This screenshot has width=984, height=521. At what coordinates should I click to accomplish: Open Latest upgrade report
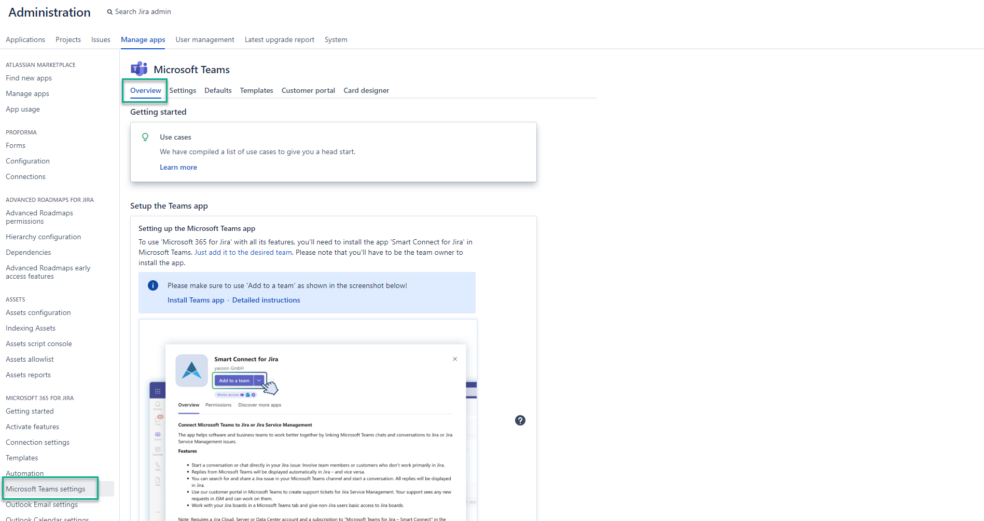[280, 39]
